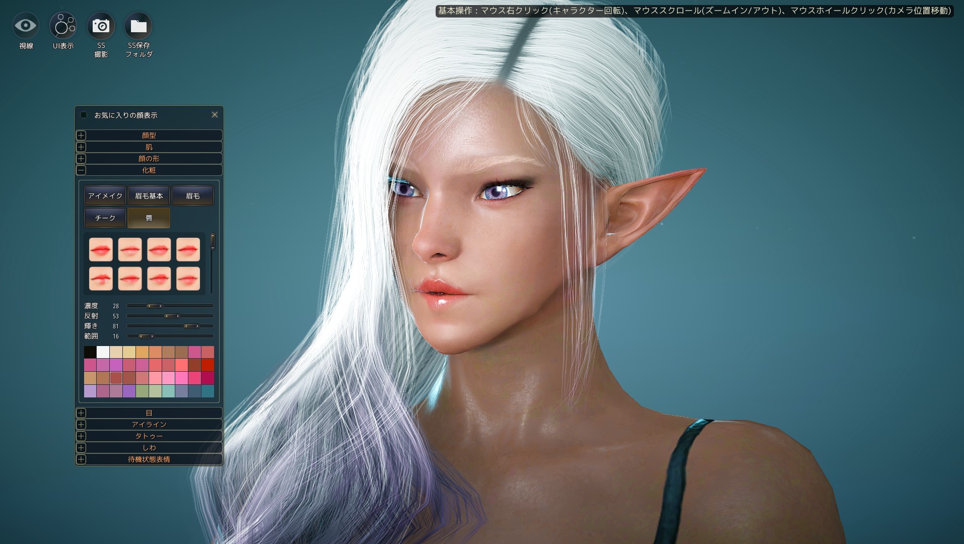The height and width of the screenshot is (544, 964).
Task: Click the 反射 value 53
Action: (116, 316)
